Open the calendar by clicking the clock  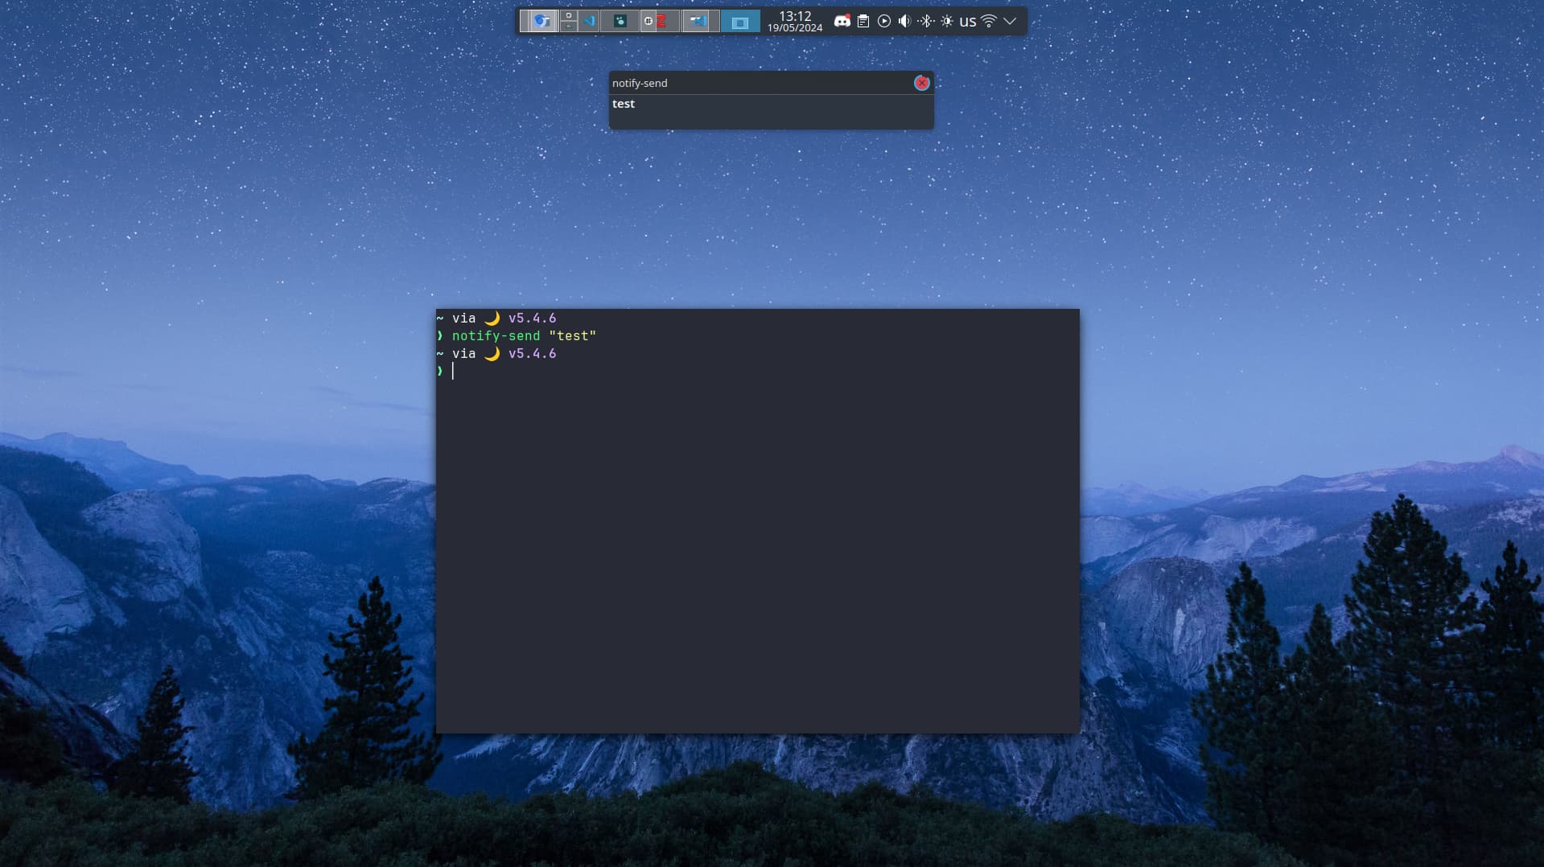[x=794, y=14]
